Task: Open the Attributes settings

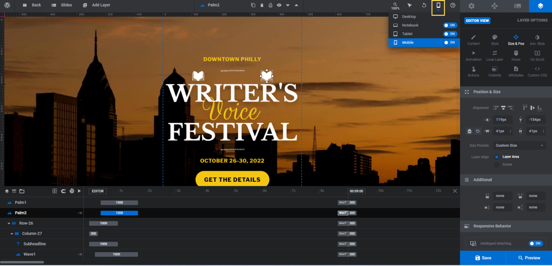Action: [516, 72]
